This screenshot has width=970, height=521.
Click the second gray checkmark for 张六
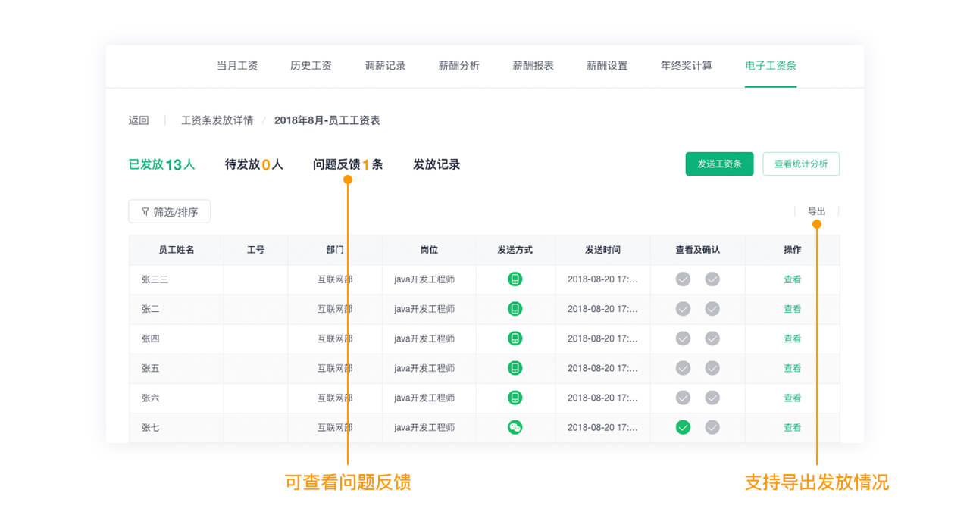(x=712, y=398)
